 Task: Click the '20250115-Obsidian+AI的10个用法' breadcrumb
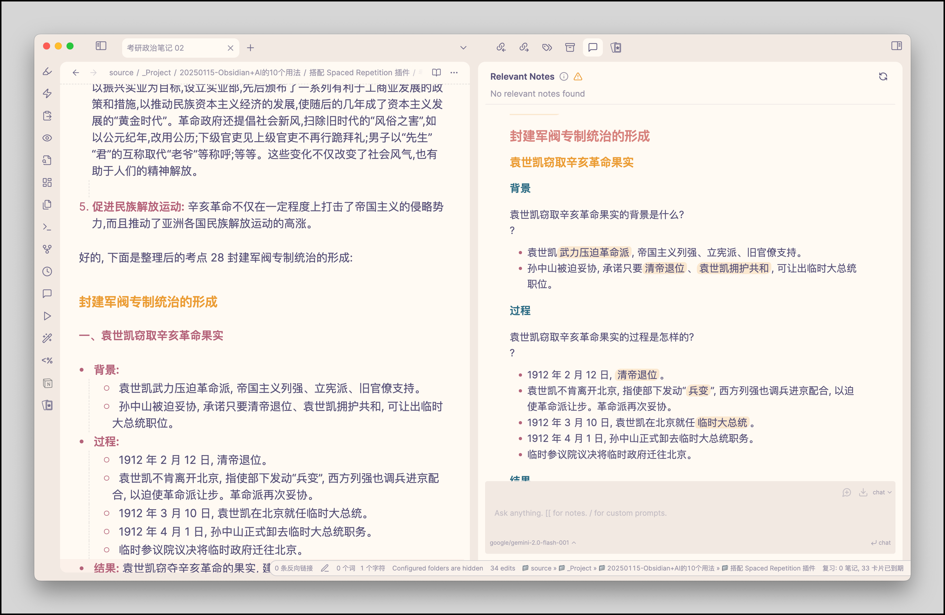click(x=240, y=73)
